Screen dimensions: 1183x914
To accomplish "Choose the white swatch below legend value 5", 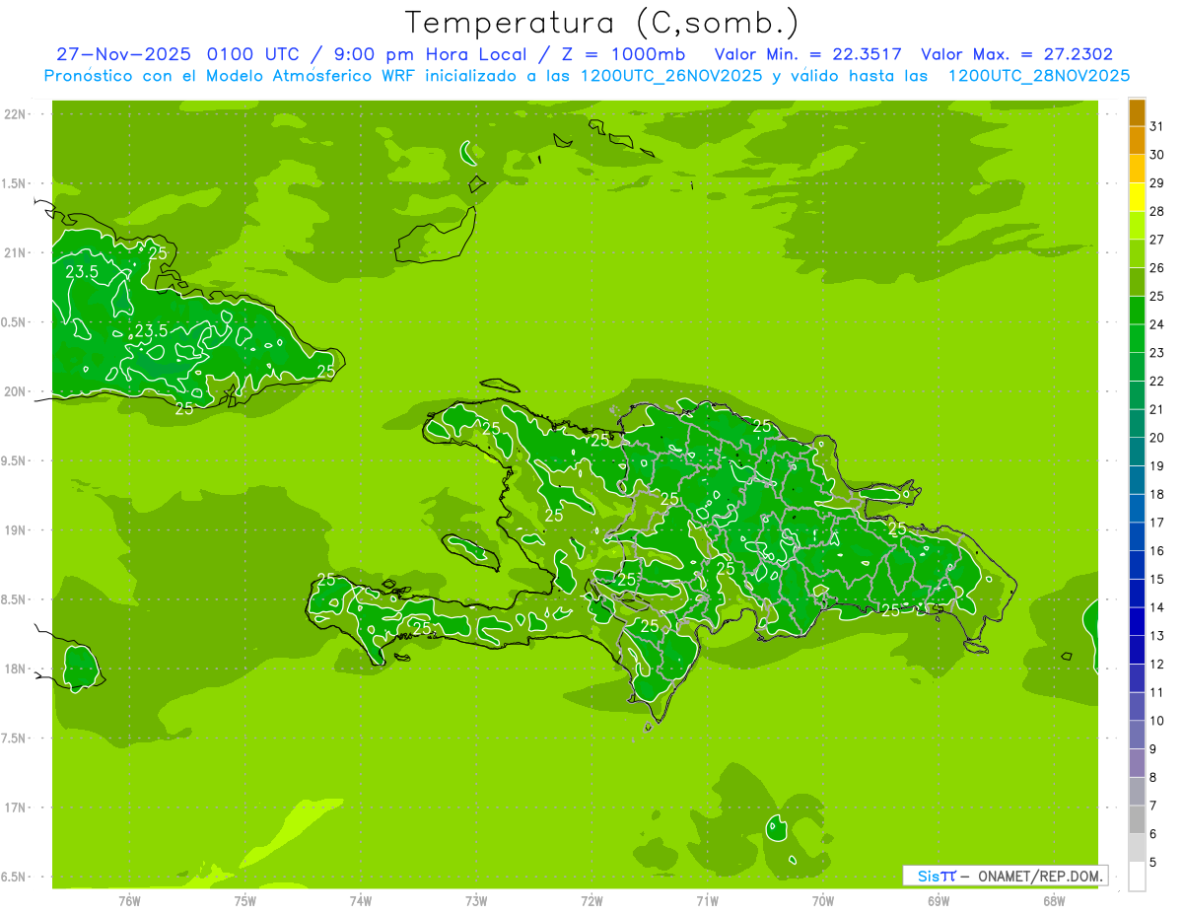I will [1137, 877].
